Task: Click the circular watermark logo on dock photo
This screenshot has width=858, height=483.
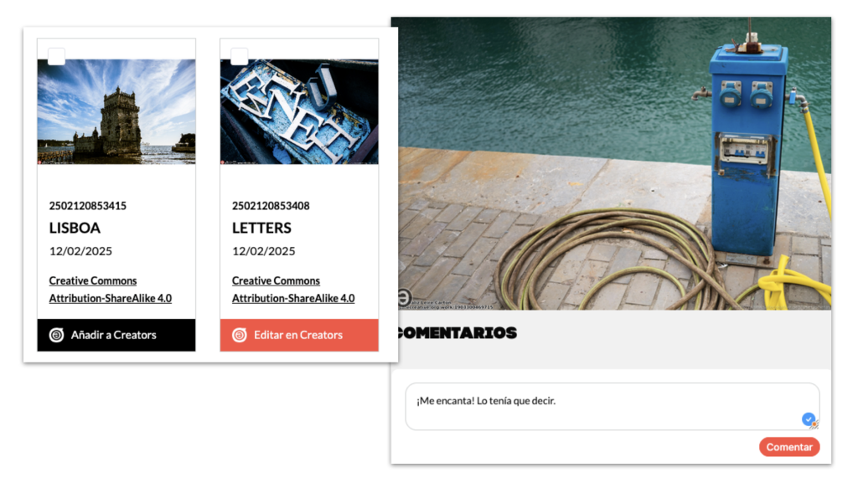Action: pyautogui.click(x=404, y=298)
